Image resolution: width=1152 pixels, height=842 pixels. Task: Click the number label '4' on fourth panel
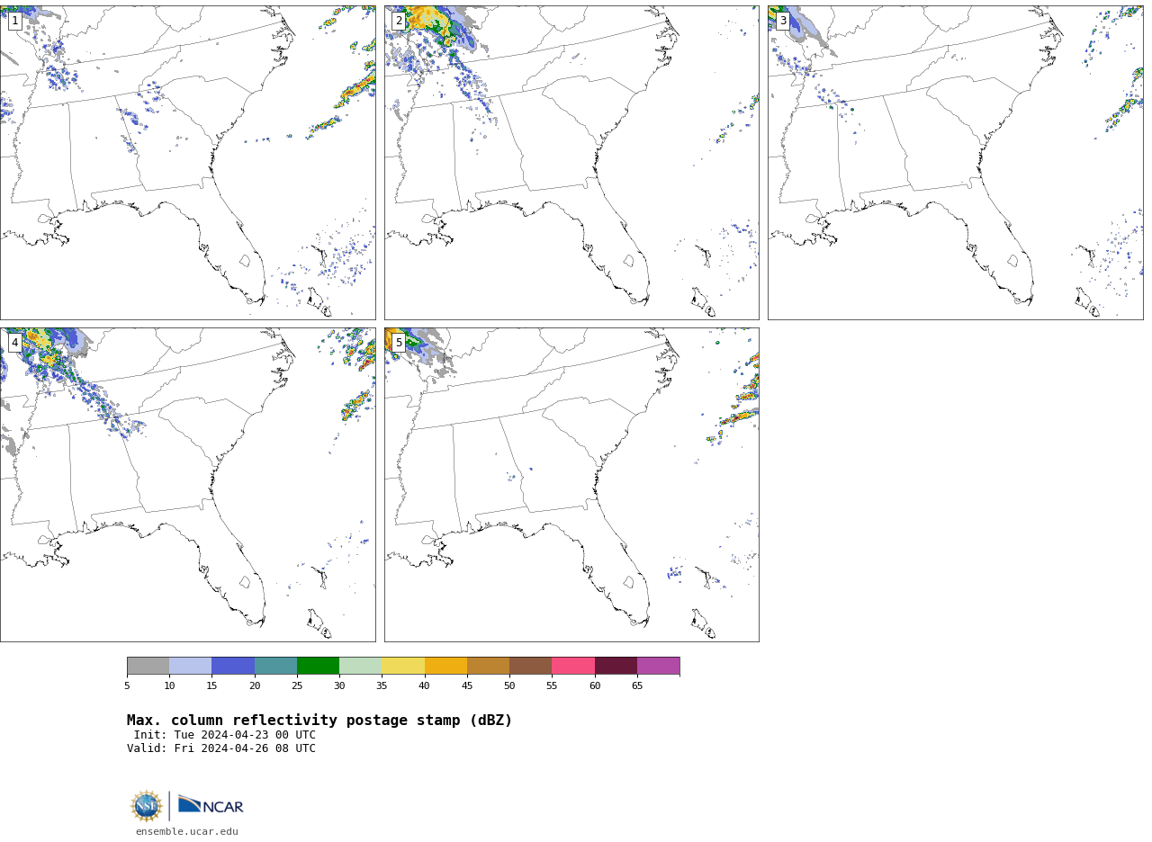pyautogui.click(x=14, y=343)
